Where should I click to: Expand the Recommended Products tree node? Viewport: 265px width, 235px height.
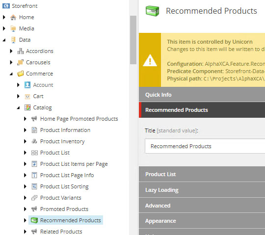point(25,220)
